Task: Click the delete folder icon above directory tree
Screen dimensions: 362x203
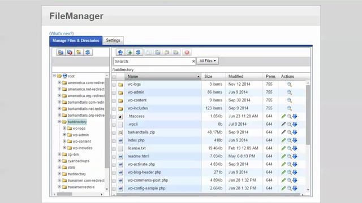Action: coord(70,52)
